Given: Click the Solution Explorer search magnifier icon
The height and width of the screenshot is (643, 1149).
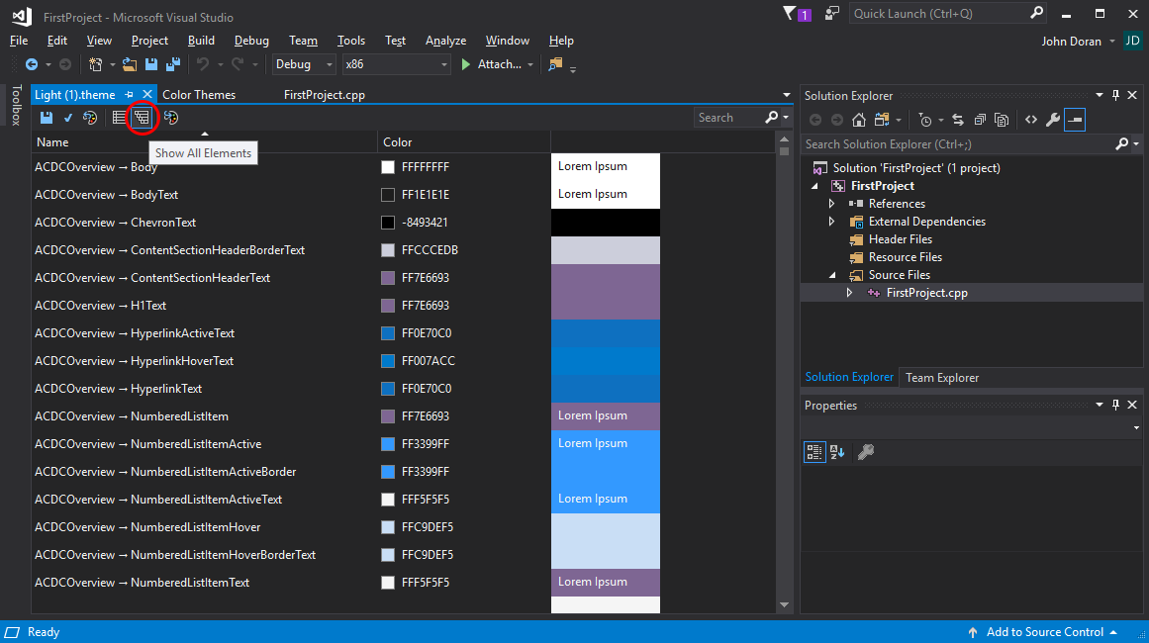Looking at the screenshot, I should [x=1122, y=144].
